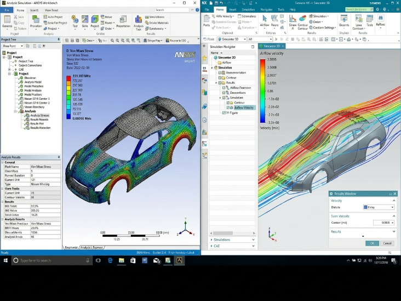Open the Simcenter 3D dropdown in toolbar

point(232,39)
